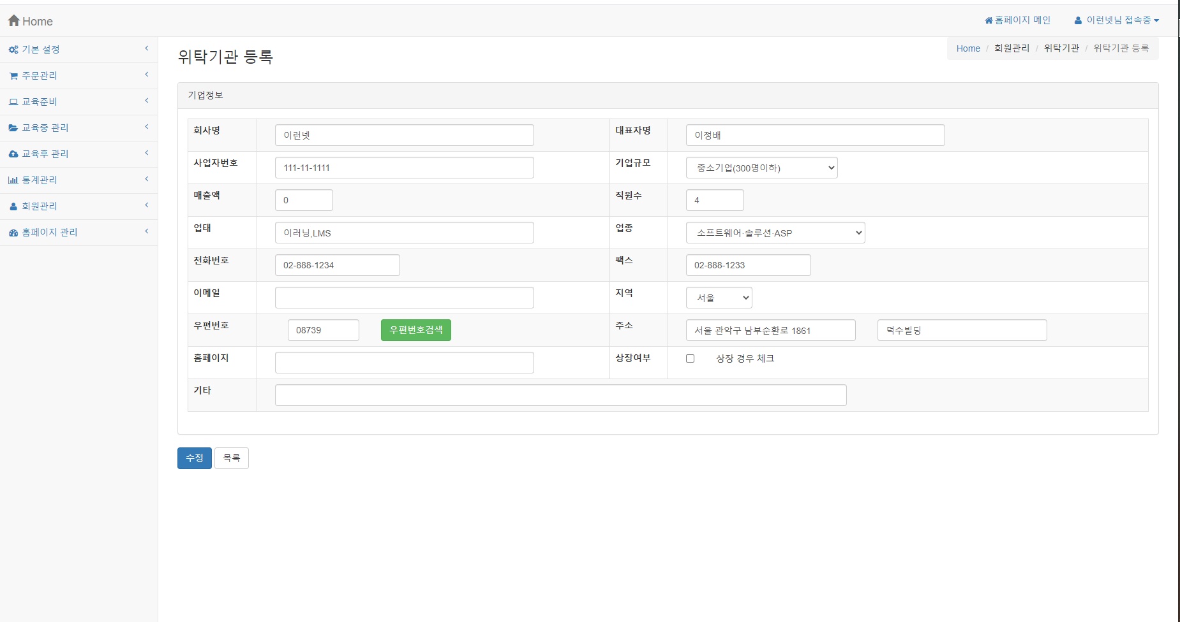Open 홈페이지 관리 menu item
Image resolution: width=1180 pixels, height=622 pixels.
coord(78,233)
